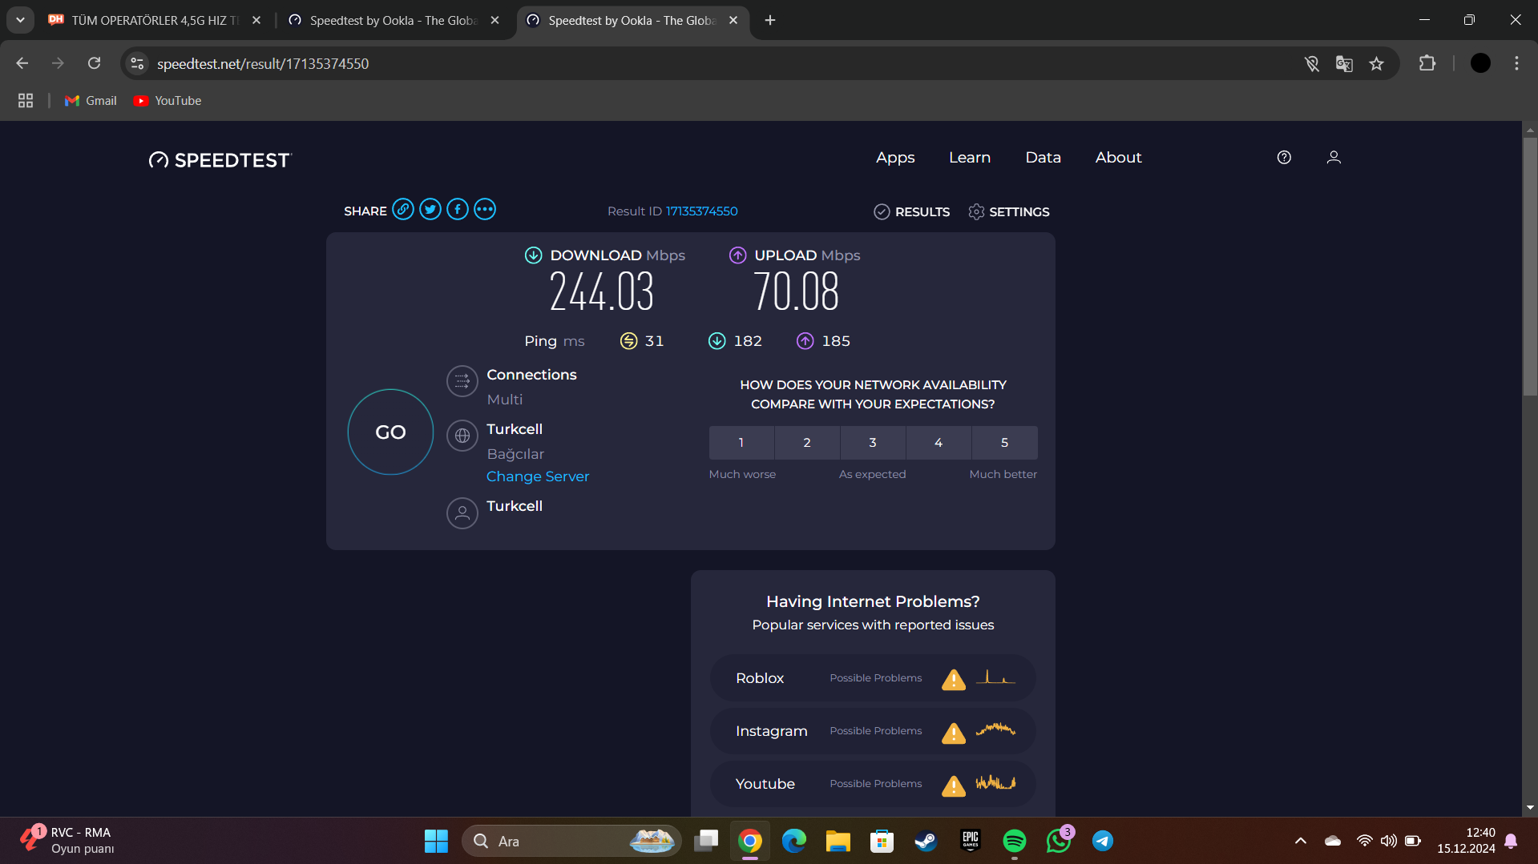Open the Data menu
Screen dimensions: 1538x864
pos(1043,158)
